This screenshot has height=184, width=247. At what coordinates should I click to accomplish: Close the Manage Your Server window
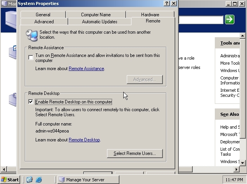(x=242, y=4)
